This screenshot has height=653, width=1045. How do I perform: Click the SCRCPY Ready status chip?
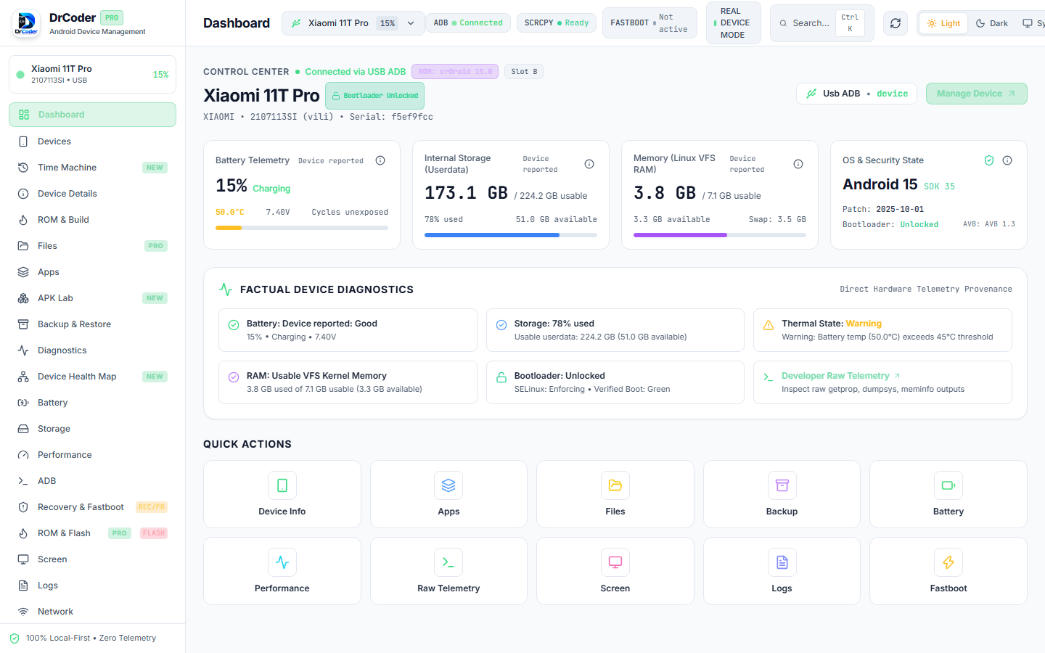[557, 23]
